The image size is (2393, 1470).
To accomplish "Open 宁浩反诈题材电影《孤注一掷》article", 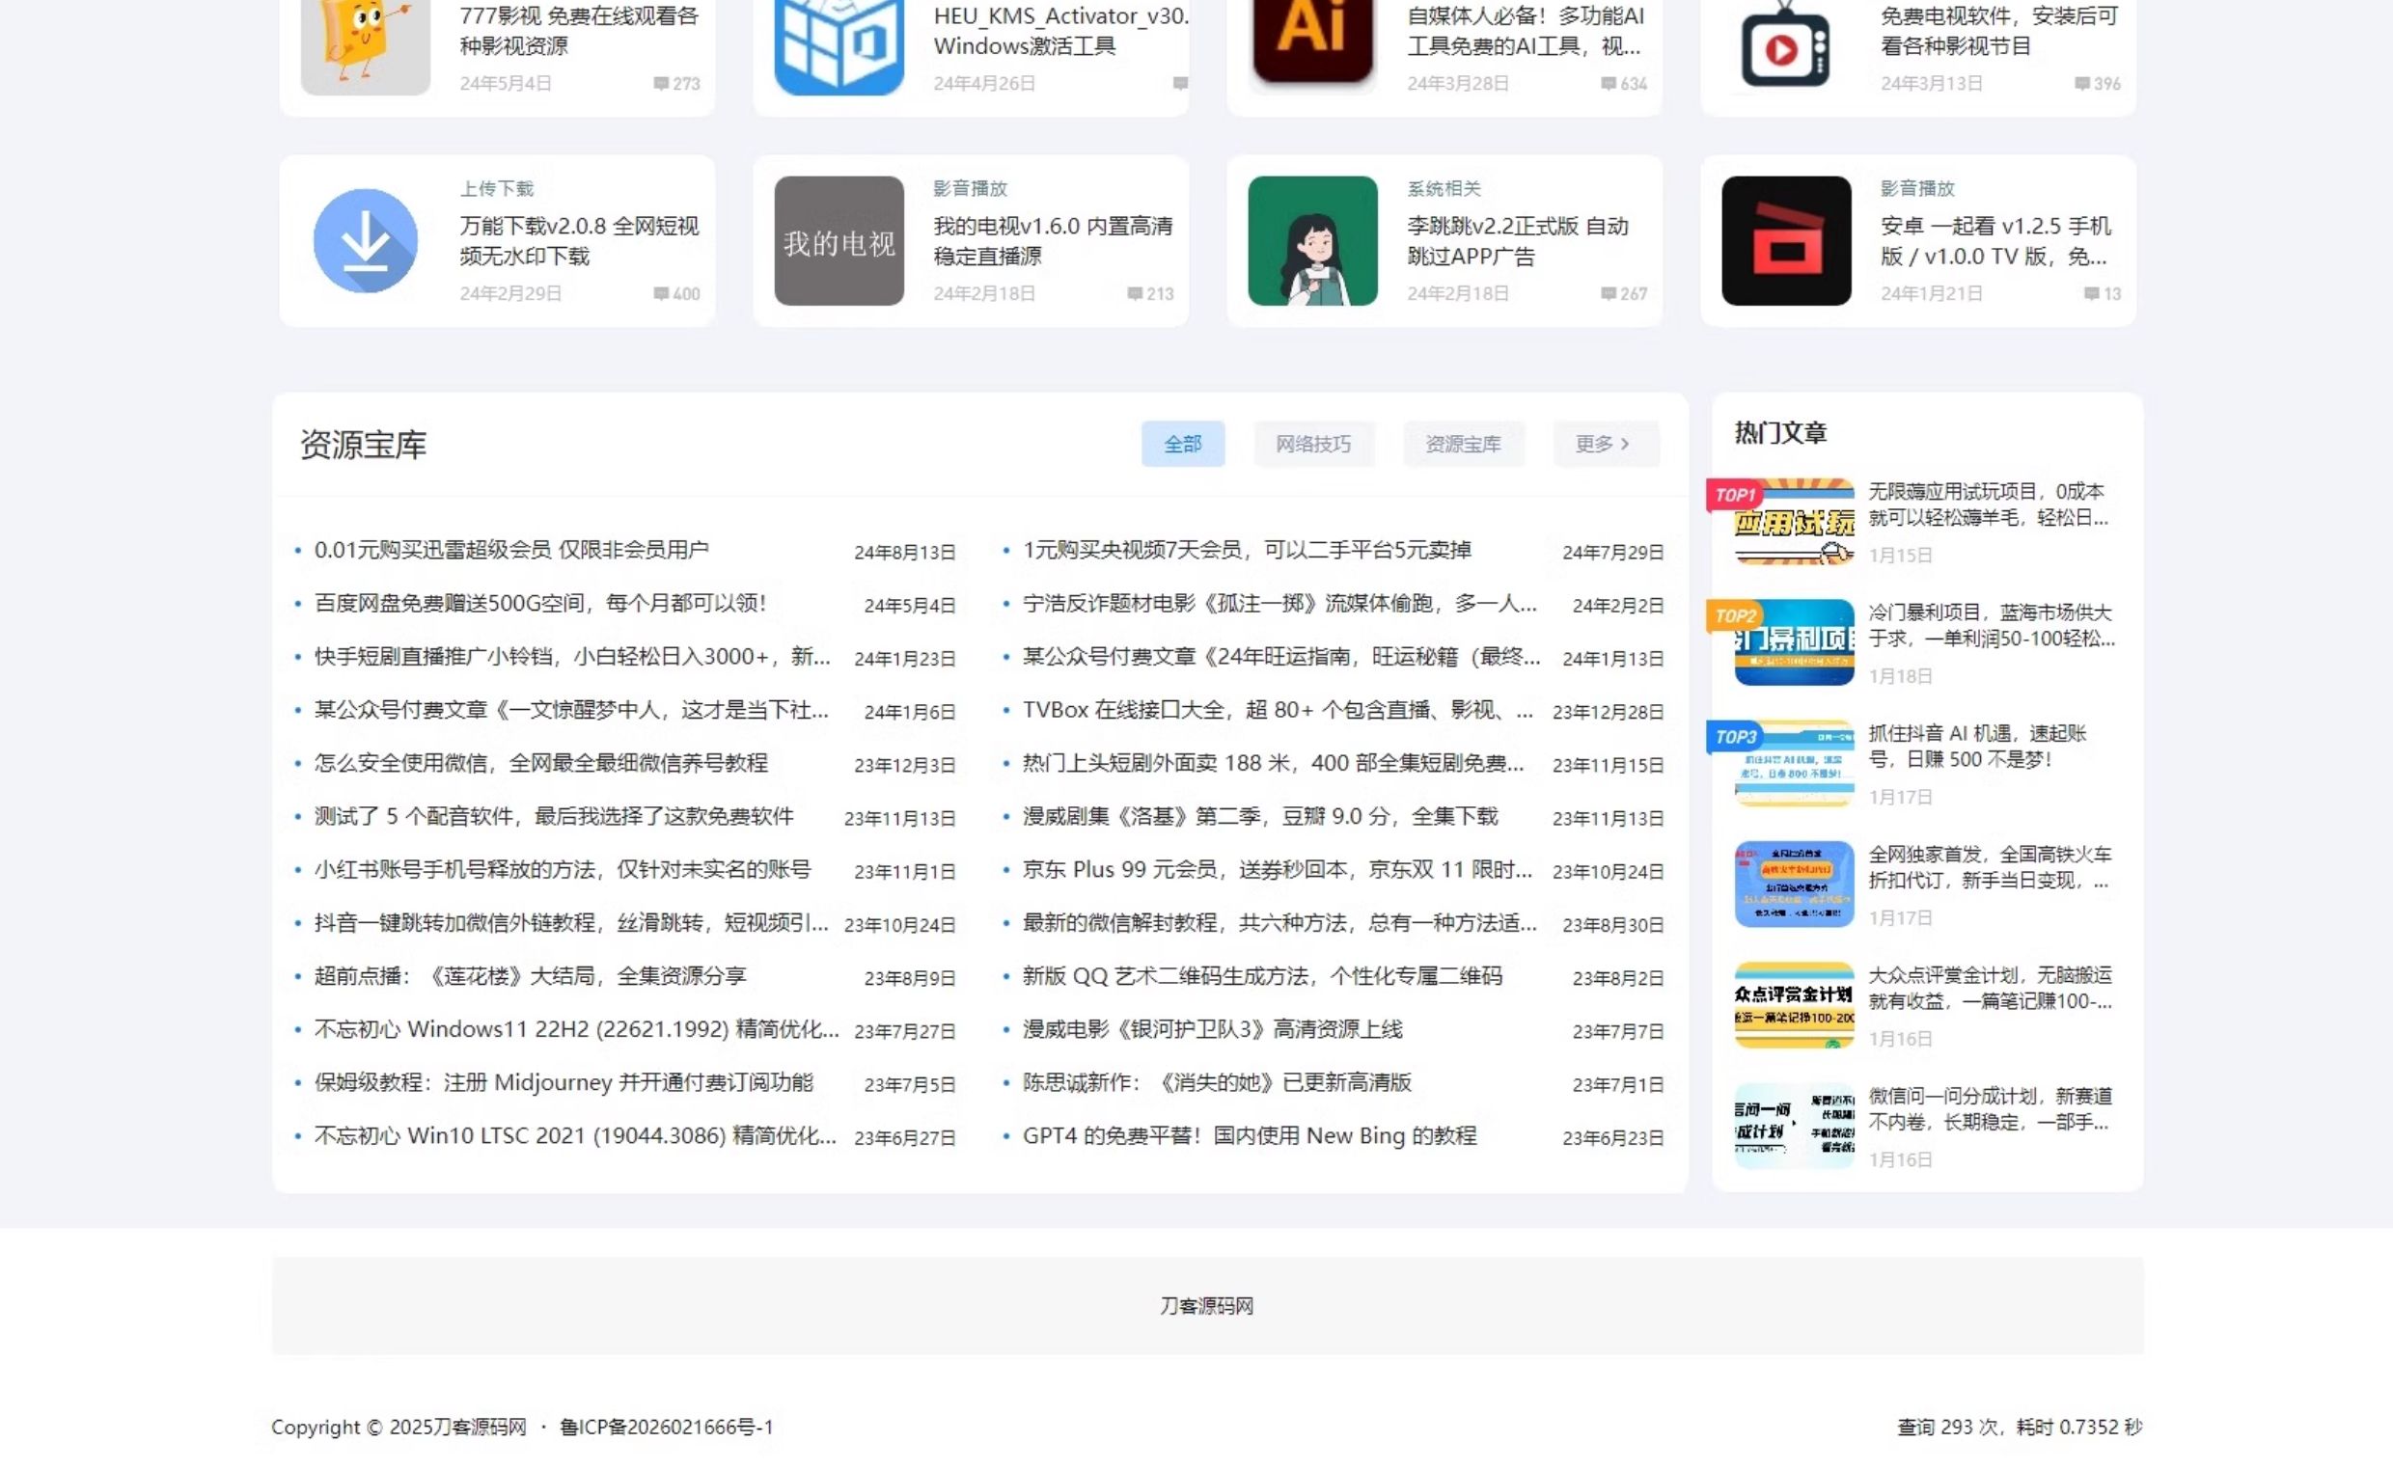I will coord(1279,604).
